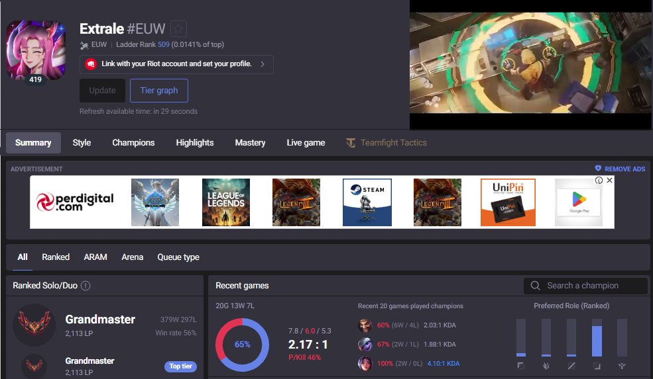
Task: Click the Ladder Rank 509 link
Action: click(x=163, y=44)
